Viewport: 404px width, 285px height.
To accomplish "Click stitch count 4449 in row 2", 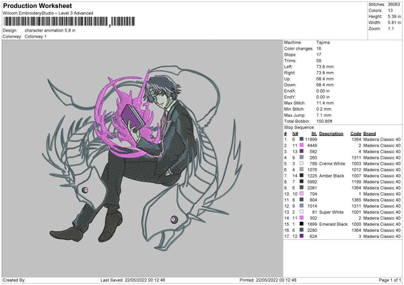I will 312,145.
